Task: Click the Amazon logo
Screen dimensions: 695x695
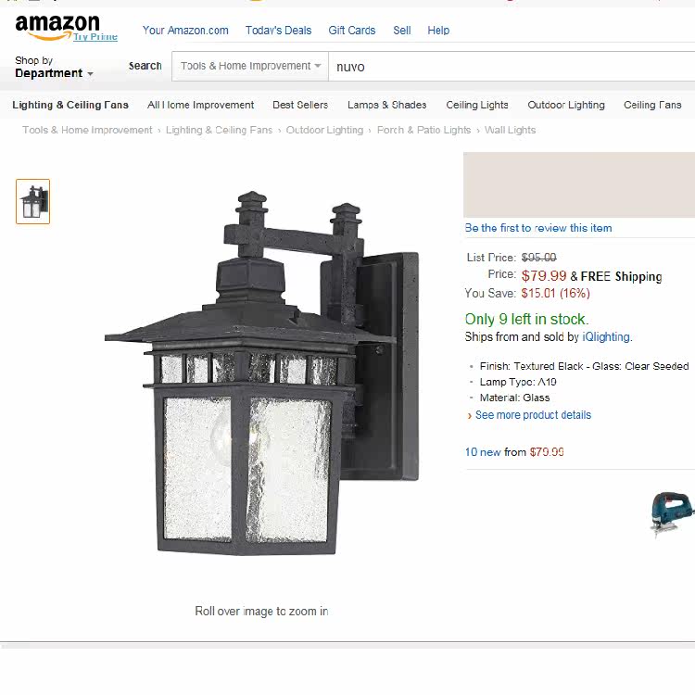Action: tap(57, 26)
